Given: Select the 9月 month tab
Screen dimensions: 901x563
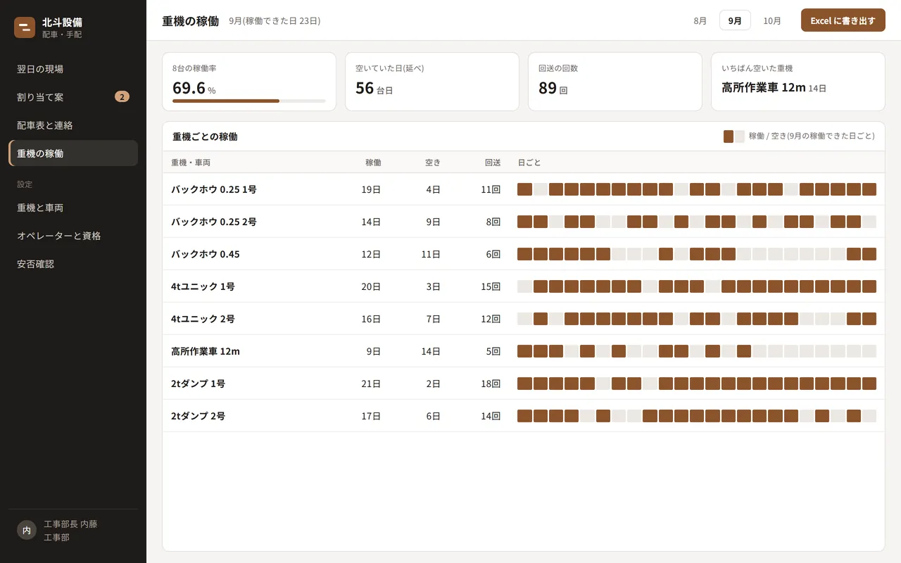Looking at the screenshot, I should point(735,20).
